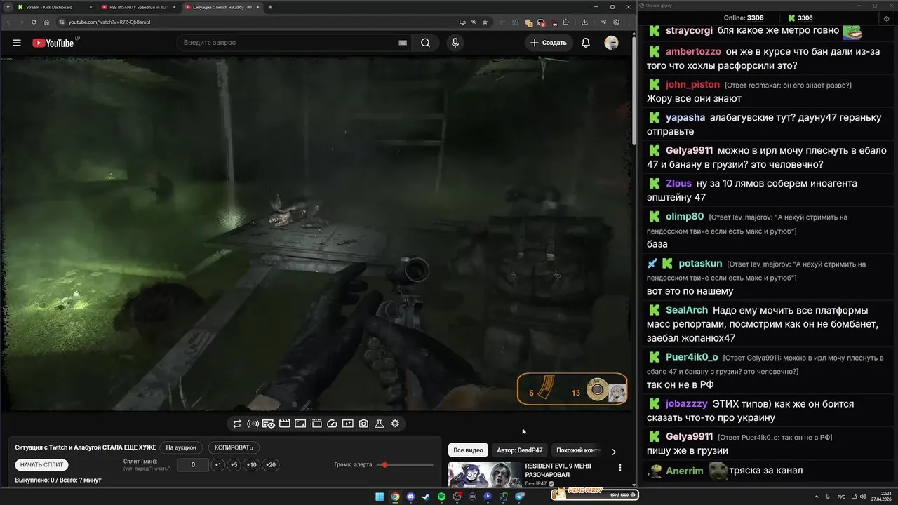Click username 'SealArch' in chat

(x=687, y=310)
